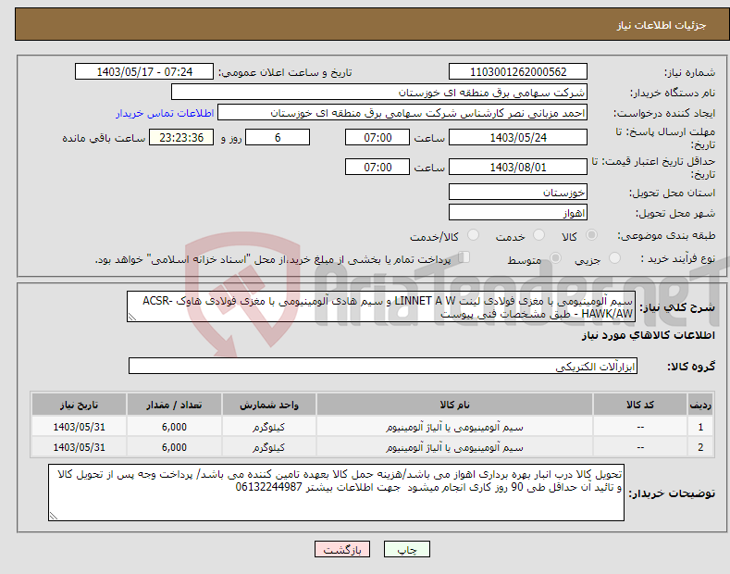The width and height of the screenshot is (730, 574).
Task: Click the response deadline date 1403/05/24
Action: click(x=518, y=137)
